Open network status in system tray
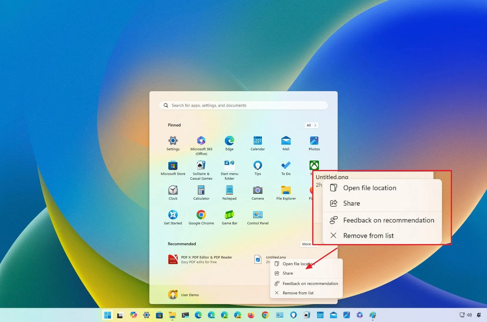The width and height of the screenshot is (487, 322). click(x=462, y=315)
